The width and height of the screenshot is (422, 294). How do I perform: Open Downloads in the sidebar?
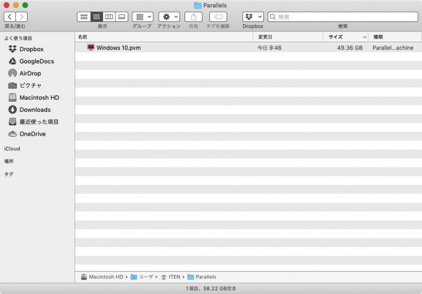click(x=34, y=110)
